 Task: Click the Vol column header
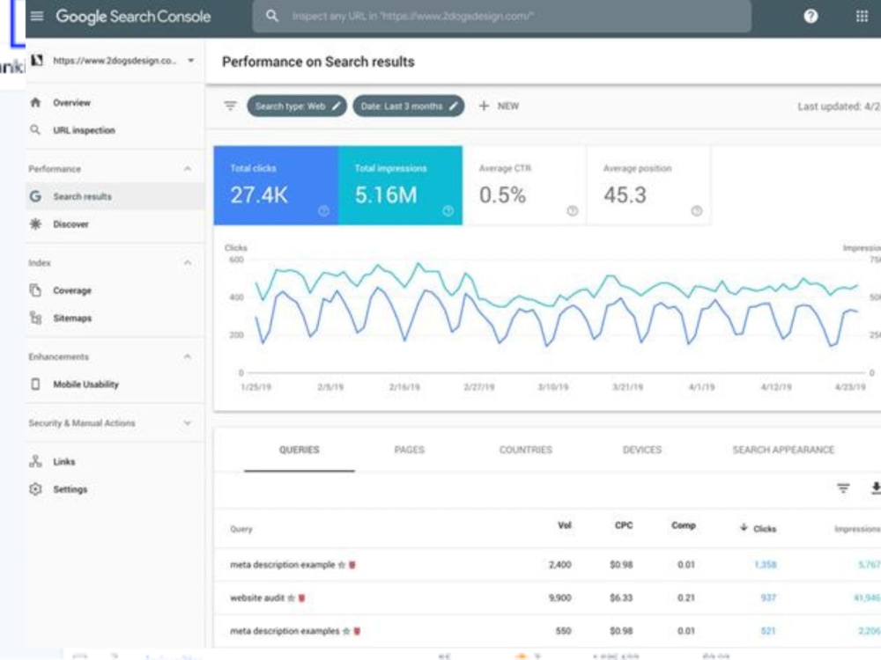pos(564,525)
